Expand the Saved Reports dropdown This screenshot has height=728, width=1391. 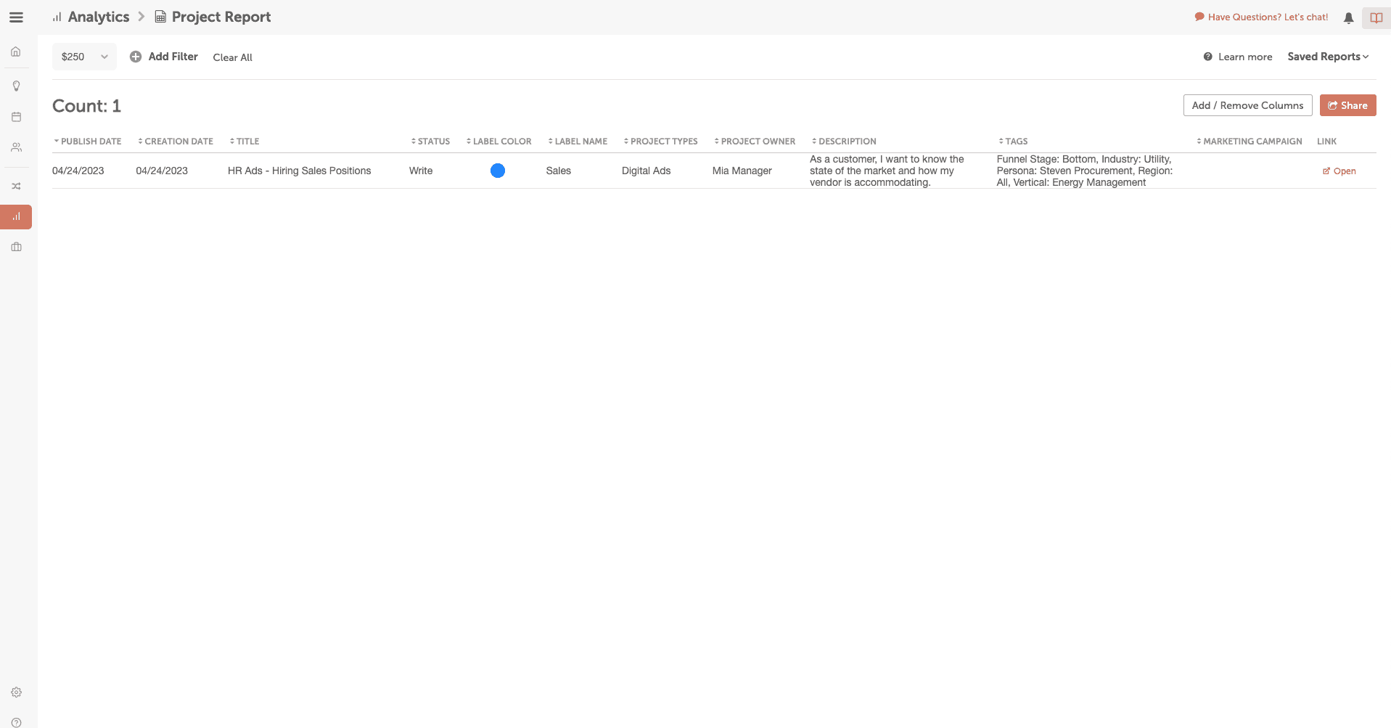(1327, 57)
